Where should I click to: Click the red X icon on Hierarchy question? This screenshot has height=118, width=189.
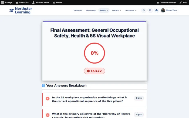pos(48,115)
